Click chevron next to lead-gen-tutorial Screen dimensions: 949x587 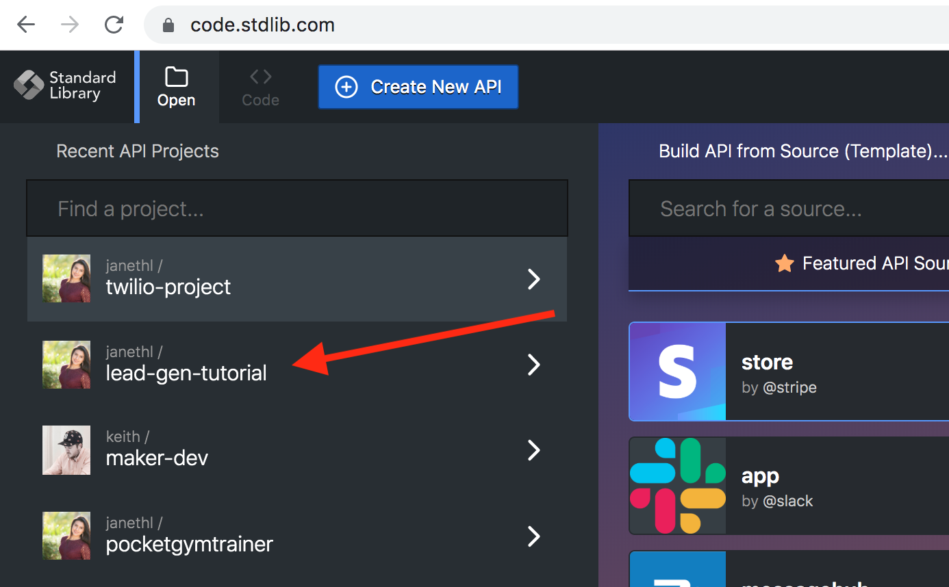534,365
